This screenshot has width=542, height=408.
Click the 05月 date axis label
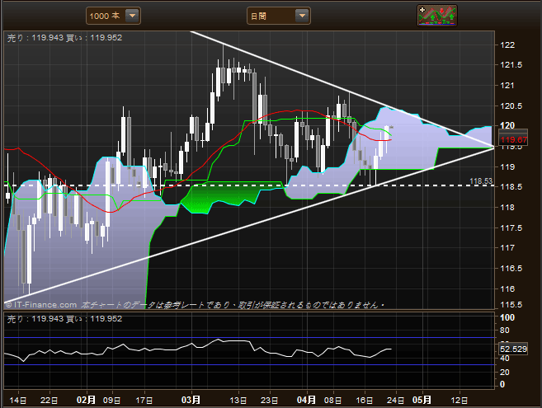coord(422,400)
